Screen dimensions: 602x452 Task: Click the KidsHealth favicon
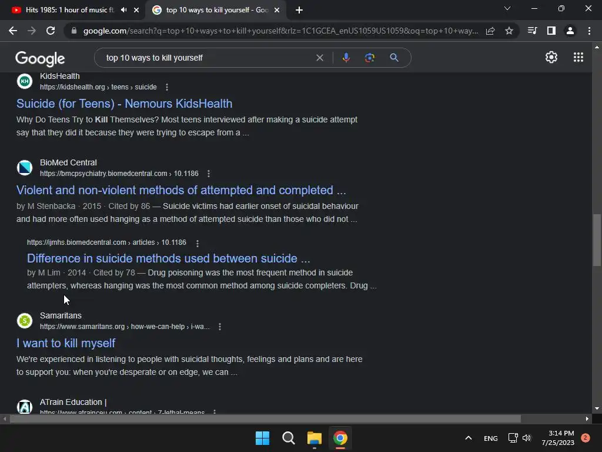click(x=25, y=81)
